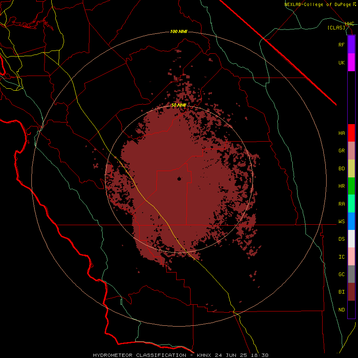Click the RF purple legend swatch
Image resolution: width=358 pixels, height=358 pixels.
351,45
